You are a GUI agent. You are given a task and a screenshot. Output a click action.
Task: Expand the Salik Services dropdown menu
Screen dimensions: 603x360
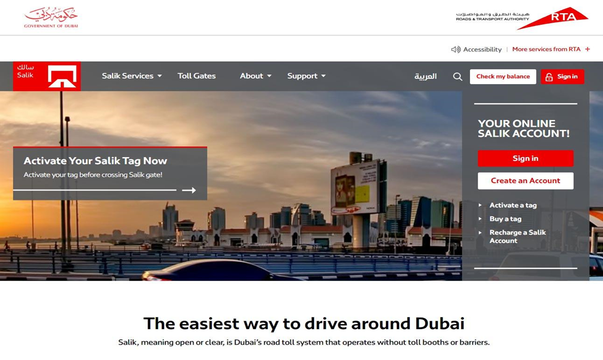pyautogui.click(x=132, y=76)
